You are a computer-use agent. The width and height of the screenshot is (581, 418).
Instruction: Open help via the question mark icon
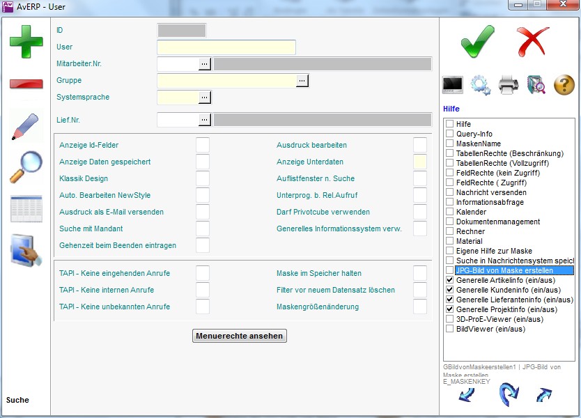(564, 85)
